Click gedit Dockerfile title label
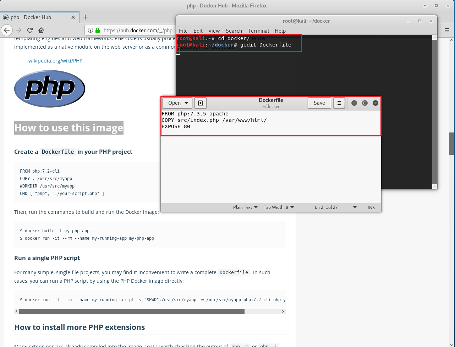The image size is (455, 347). (x=271, y=100)
